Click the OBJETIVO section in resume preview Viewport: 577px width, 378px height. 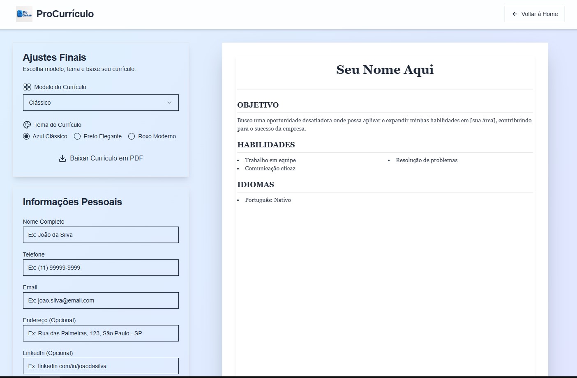tap(258, 105)
